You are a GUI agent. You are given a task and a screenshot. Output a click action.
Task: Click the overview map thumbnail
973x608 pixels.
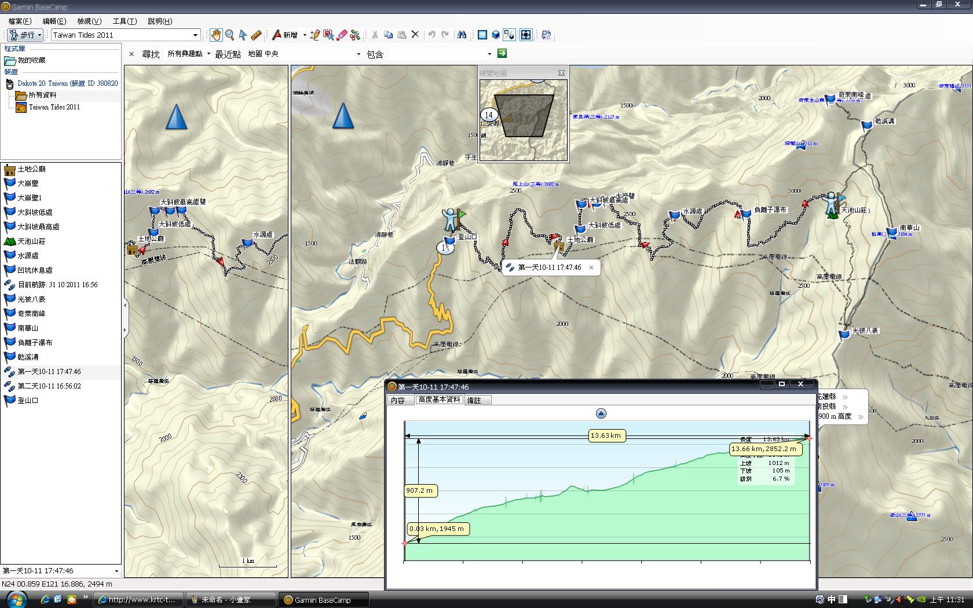pyautogui.click(x=523, y=120)
